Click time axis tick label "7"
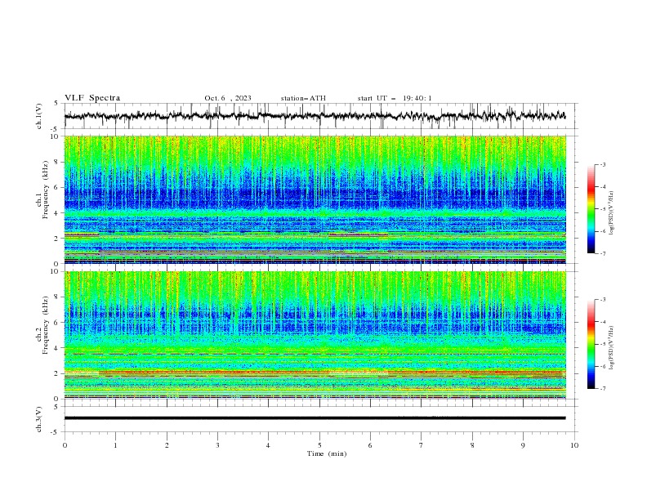This screenshot has width=647, height=500. (x=422, y=445)
